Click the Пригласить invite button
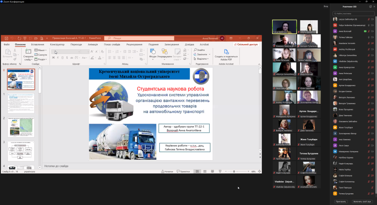This screenshot has width=377, height=205. coord(341,202)
